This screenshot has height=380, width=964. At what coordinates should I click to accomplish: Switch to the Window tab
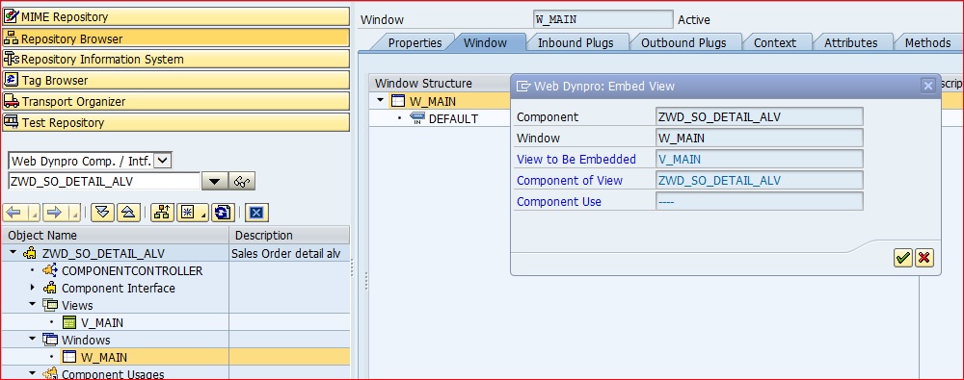(x=485, y=42)
